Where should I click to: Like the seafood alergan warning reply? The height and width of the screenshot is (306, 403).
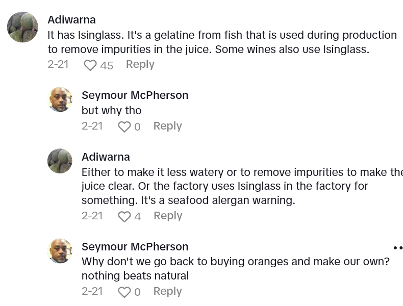(x=124, y=217)
